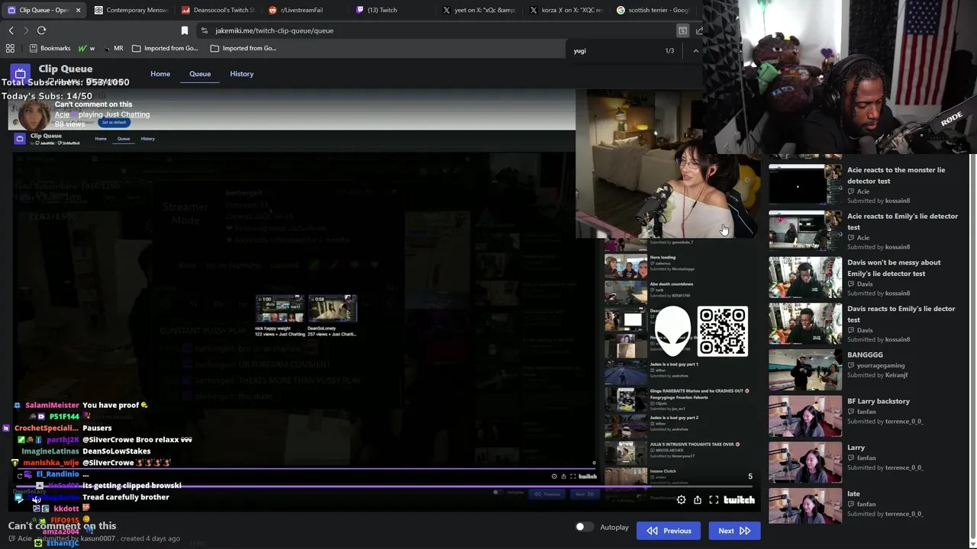977x549 pixels.
Task: Switch to scottish terrier Google tab
Action: coord(653,10)
